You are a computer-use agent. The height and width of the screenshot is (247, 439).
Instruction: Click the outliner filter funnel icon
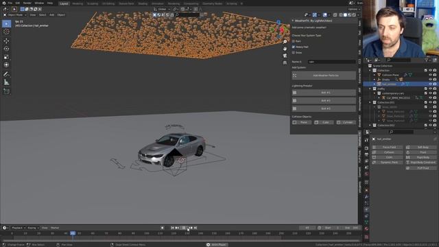coord(427,60)
